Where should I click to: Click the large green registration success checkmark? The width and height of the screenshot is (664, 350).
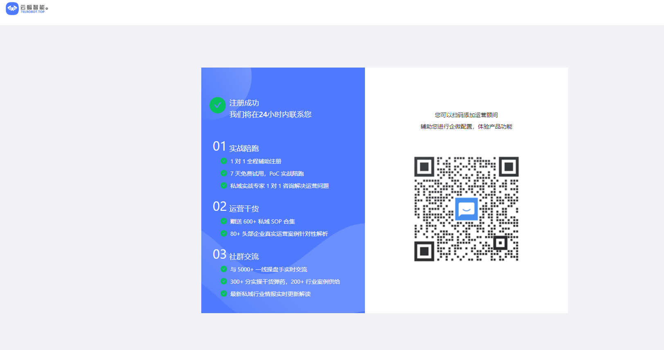pos(218,105)
